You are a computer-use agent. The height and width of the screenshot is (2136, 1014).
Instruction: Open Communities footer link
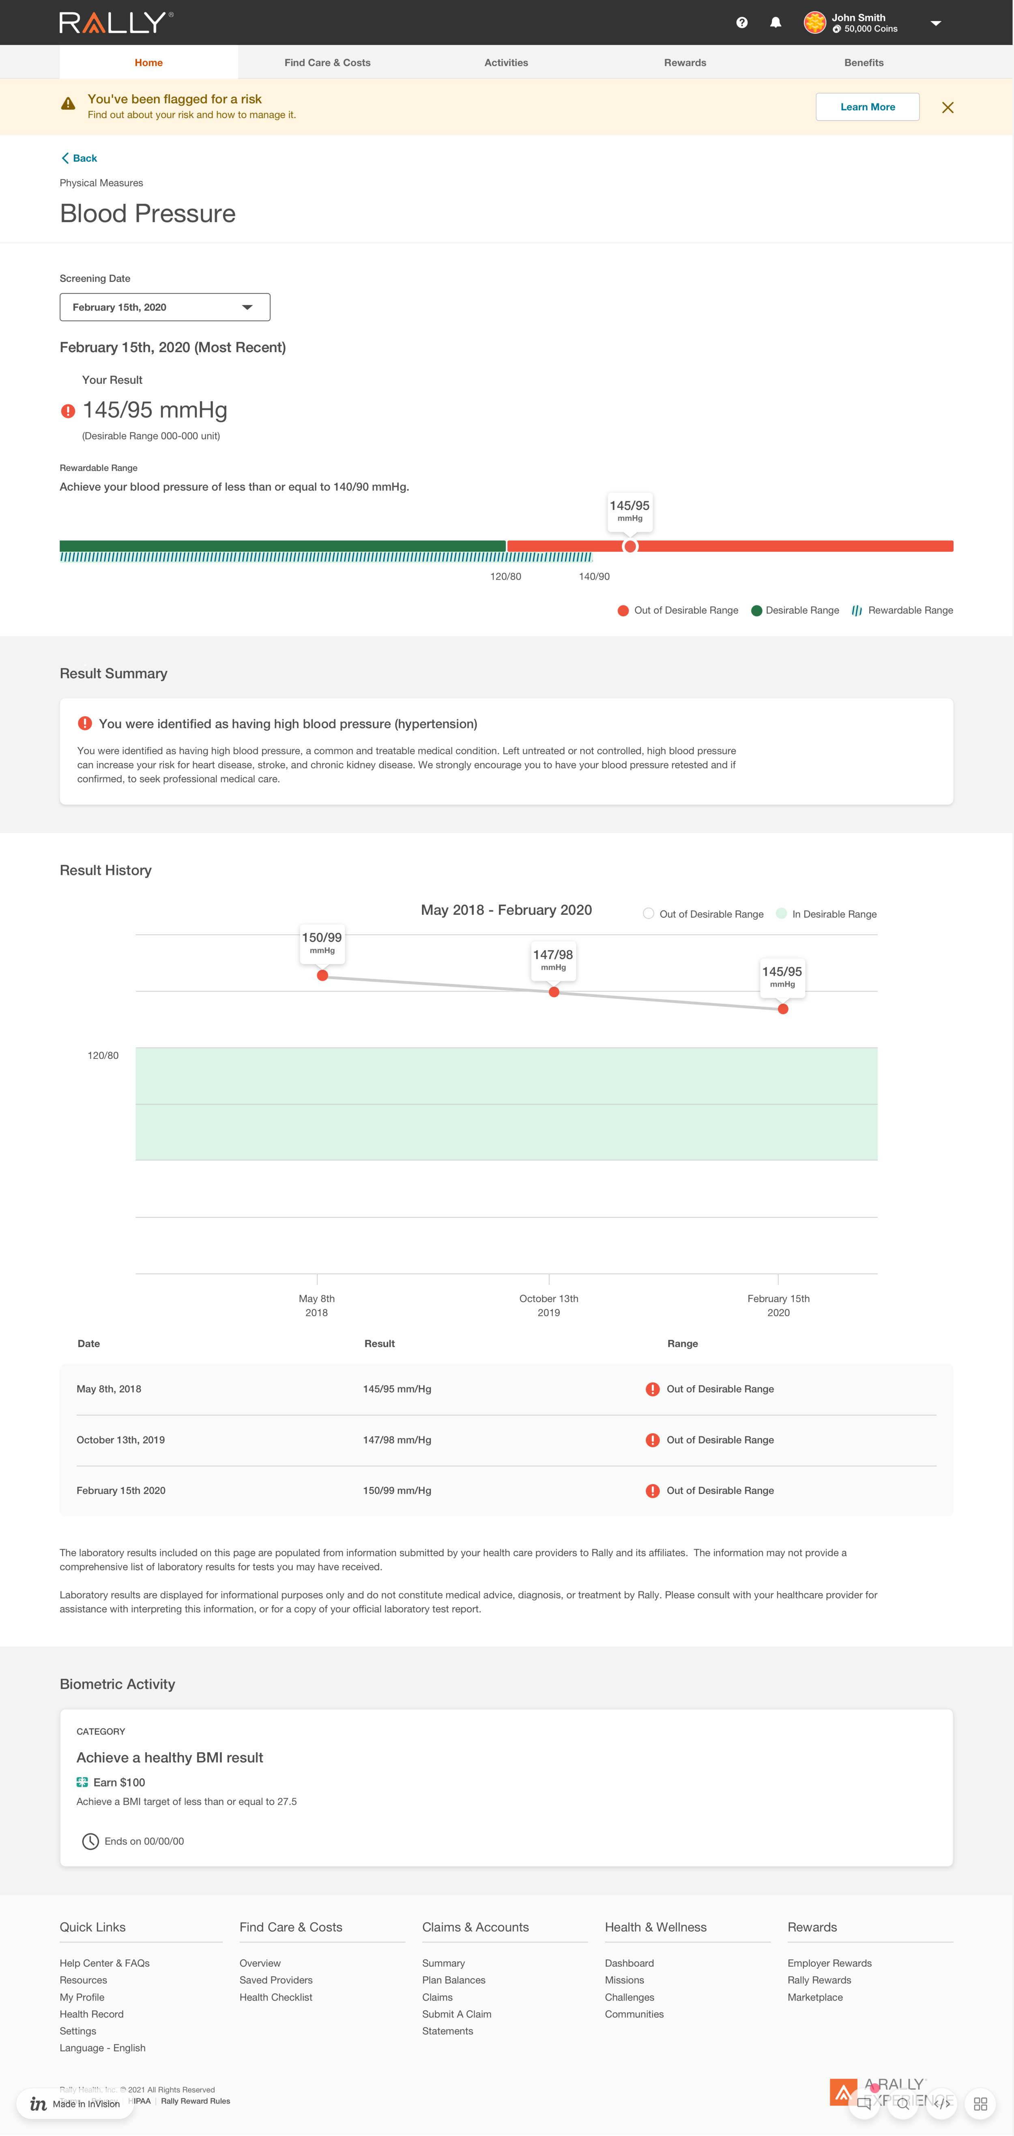[x=634, y=2014]
